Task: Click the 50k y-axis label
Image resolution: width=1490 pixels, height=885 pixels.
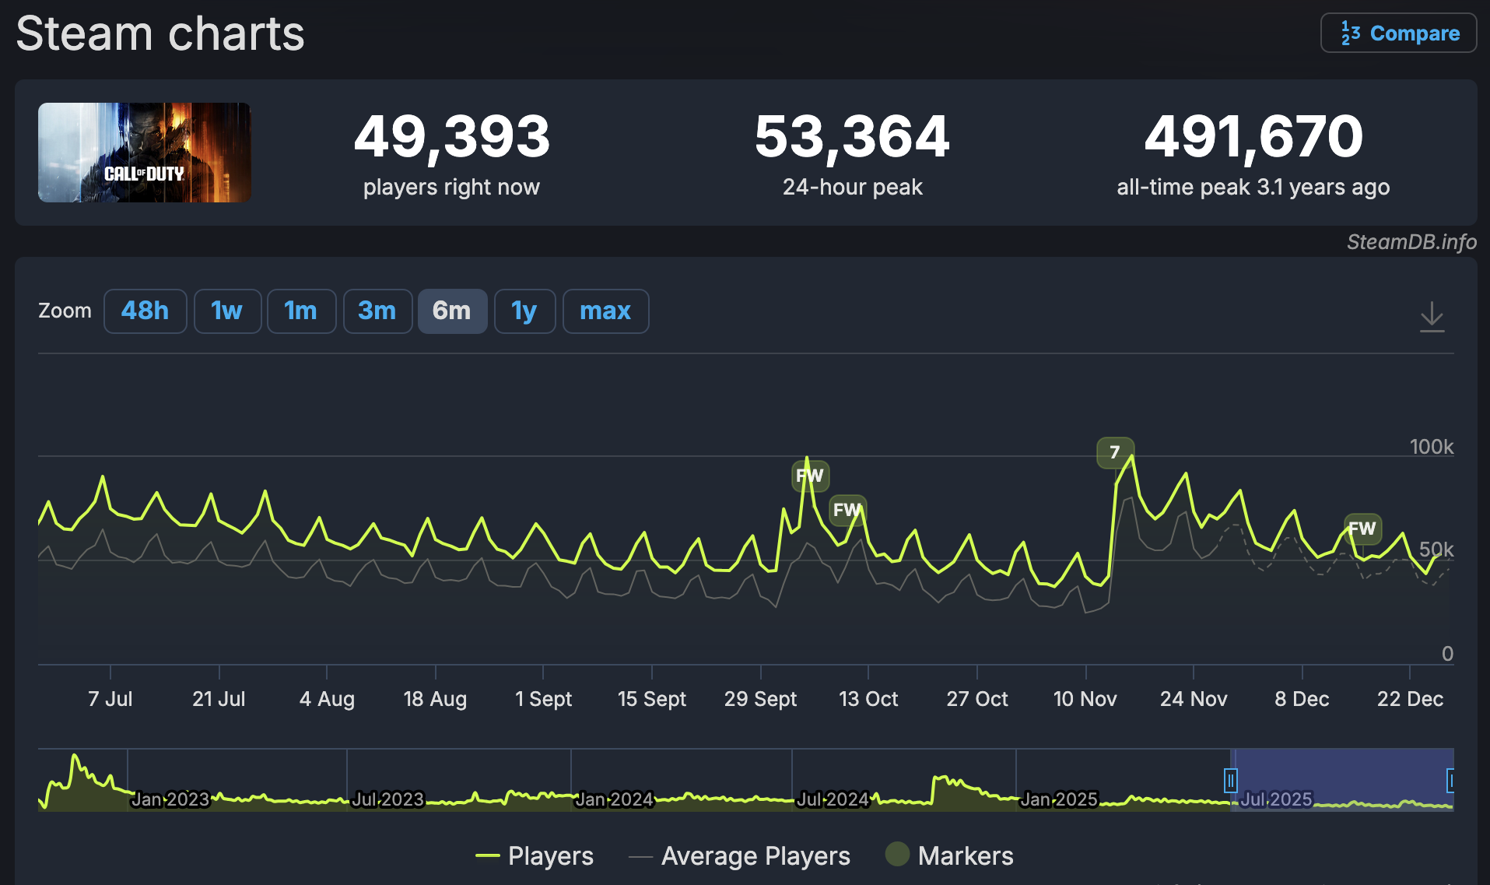Action: coord(1436,550)
